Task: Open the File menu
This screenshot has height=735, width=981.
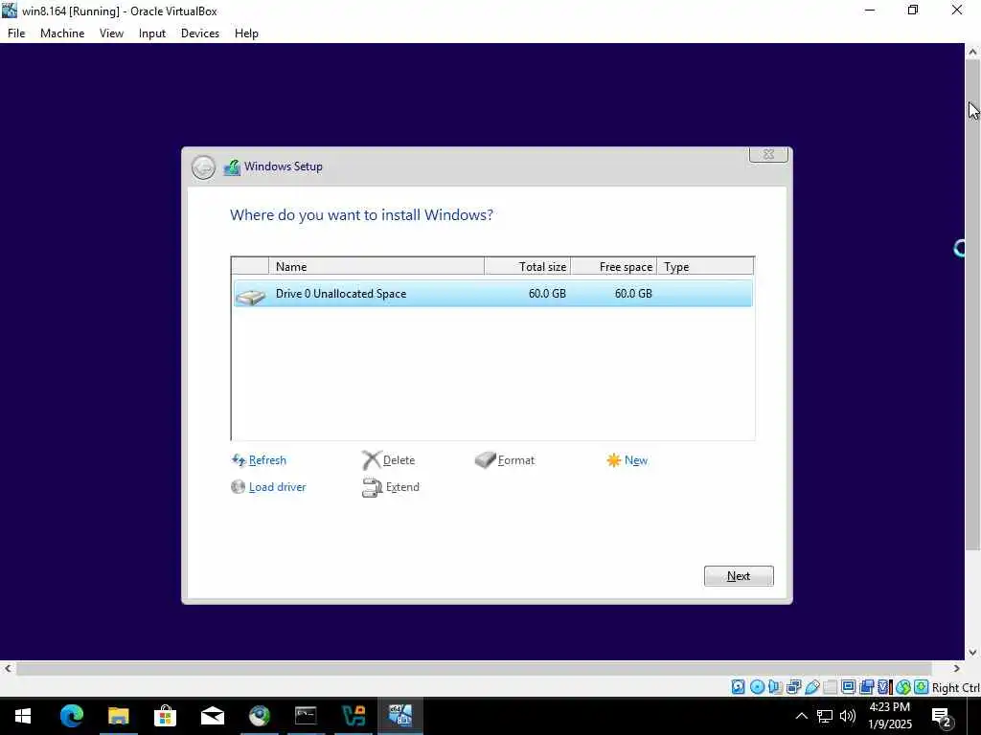Action: coord(16,33)
